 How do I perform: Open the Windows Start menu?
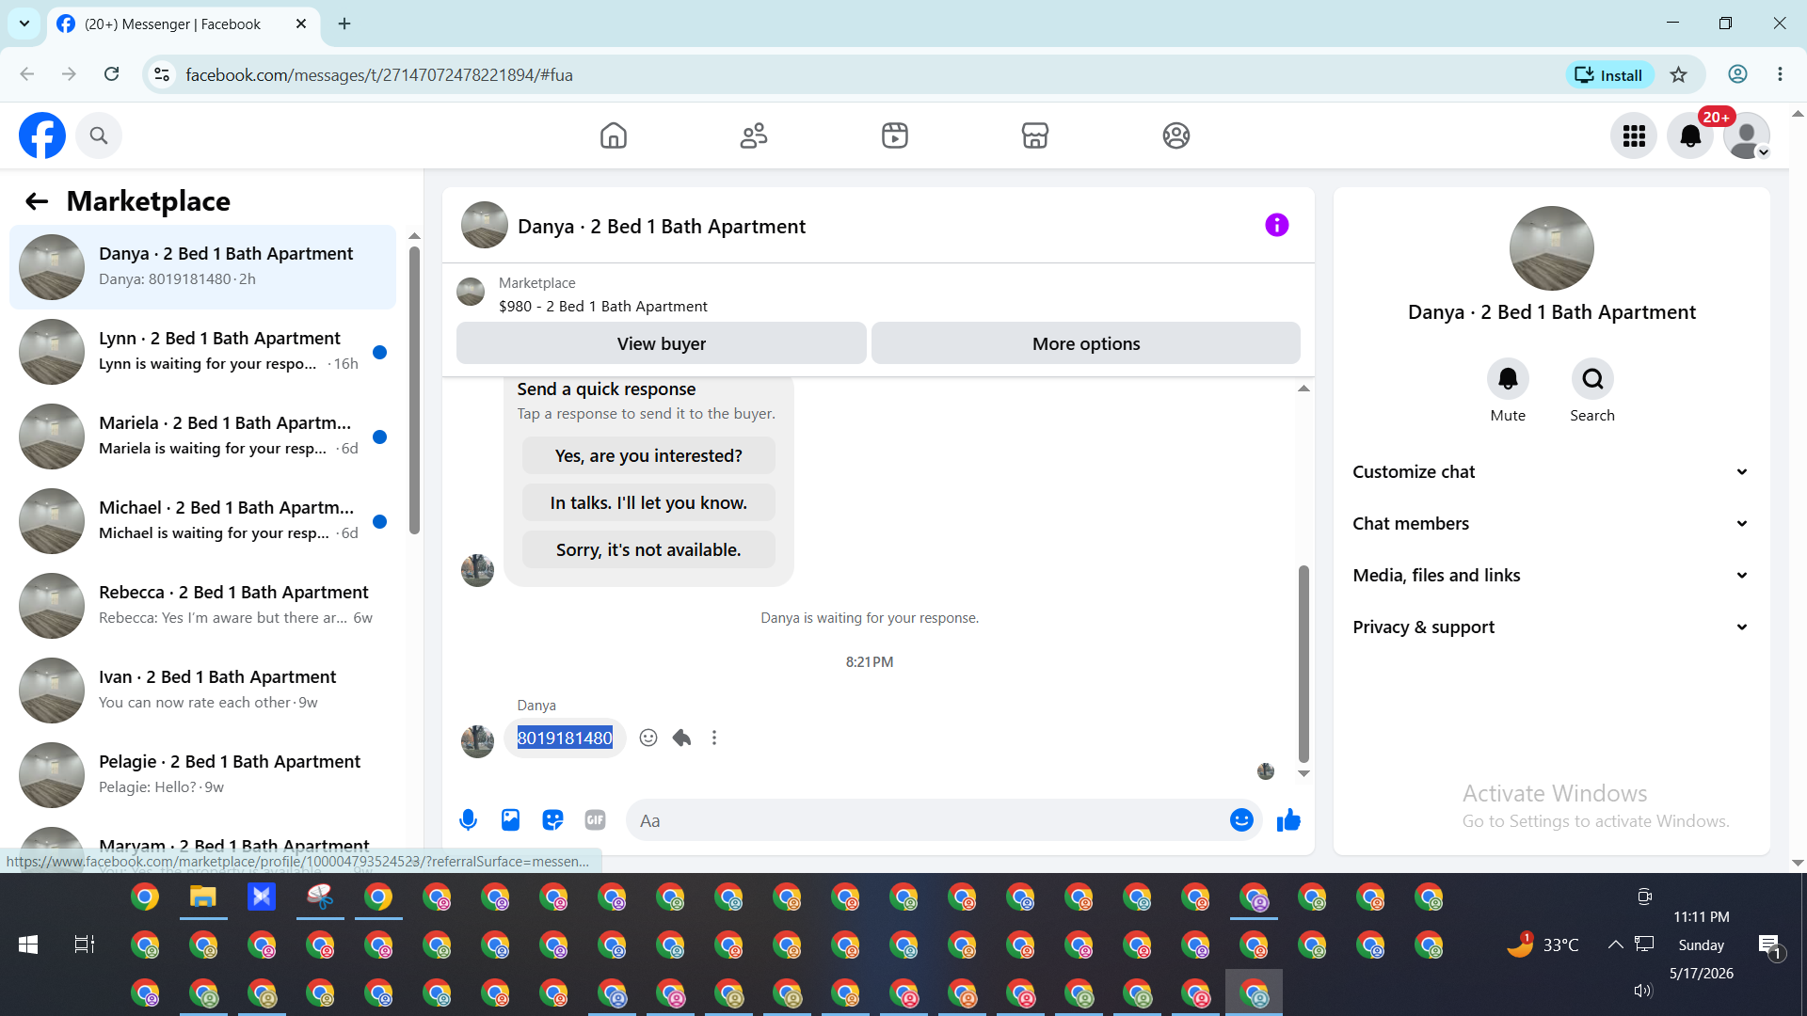pyautogui.click(x=28, y=945)
